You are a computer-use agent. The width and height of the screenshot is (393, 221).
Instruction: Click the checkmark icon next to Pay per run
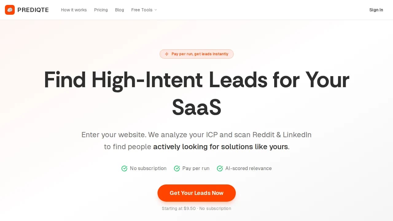tap(177, 168)
